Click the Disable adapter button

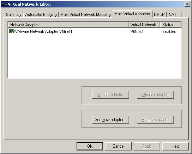(x=155, y=95)
